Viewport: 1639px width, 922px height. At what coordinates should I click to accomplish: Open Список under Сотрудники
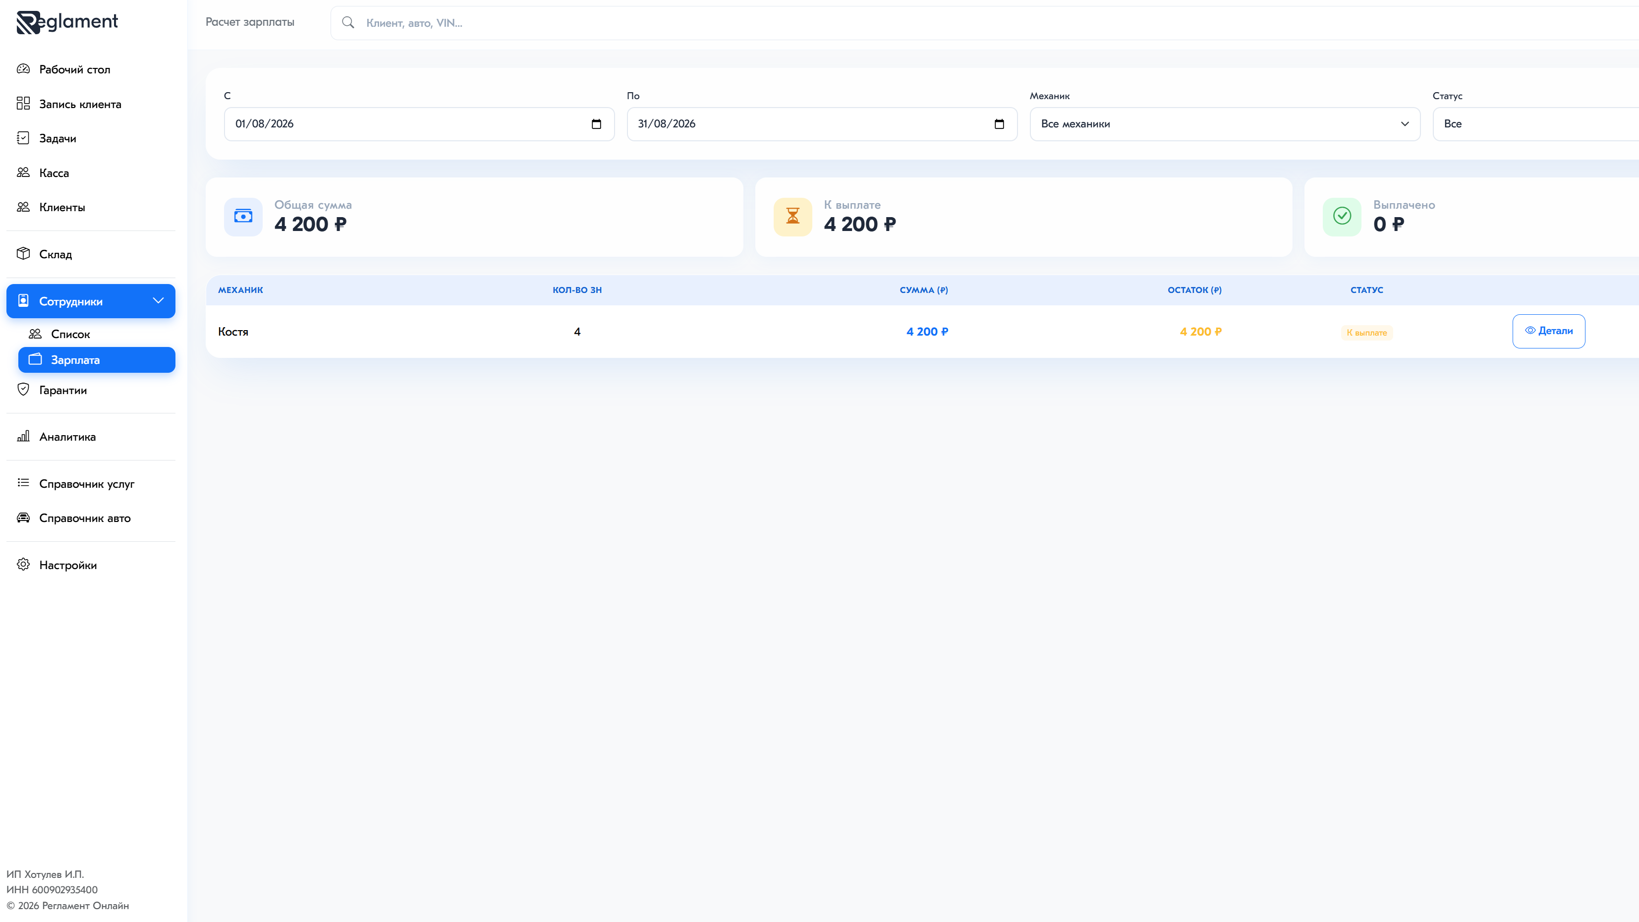pyautogui.click(x=97, y=334)
